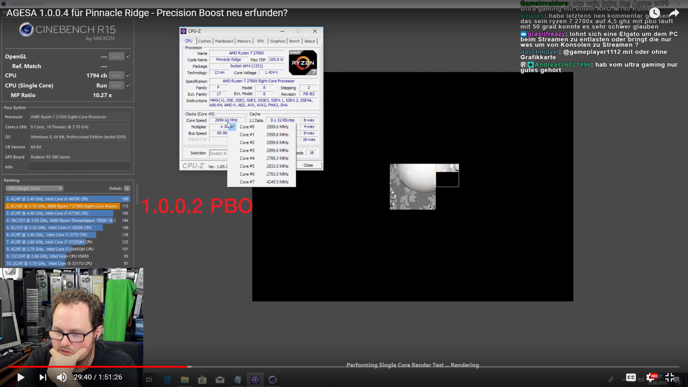The height and width of the screenshot is (387, 688).
Task: Select Core #3 in the core list
Action: click(x=261, y=150)
